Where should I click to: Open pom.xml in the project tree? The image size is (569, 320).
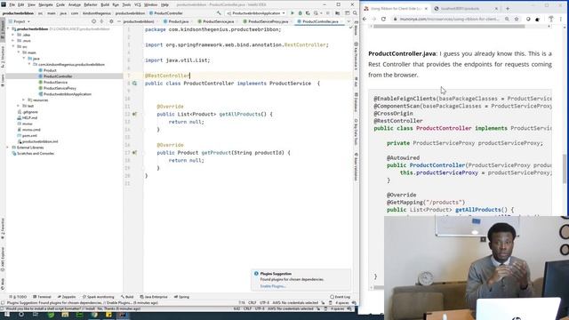(28, 136)
